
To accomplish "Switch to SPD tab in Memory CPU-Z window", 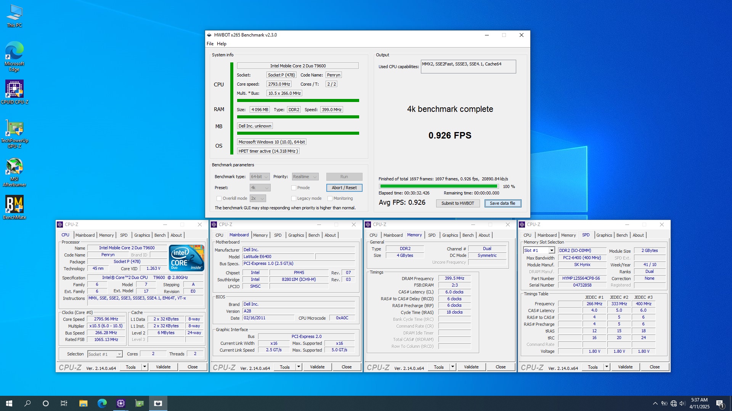I will point(432,235).
